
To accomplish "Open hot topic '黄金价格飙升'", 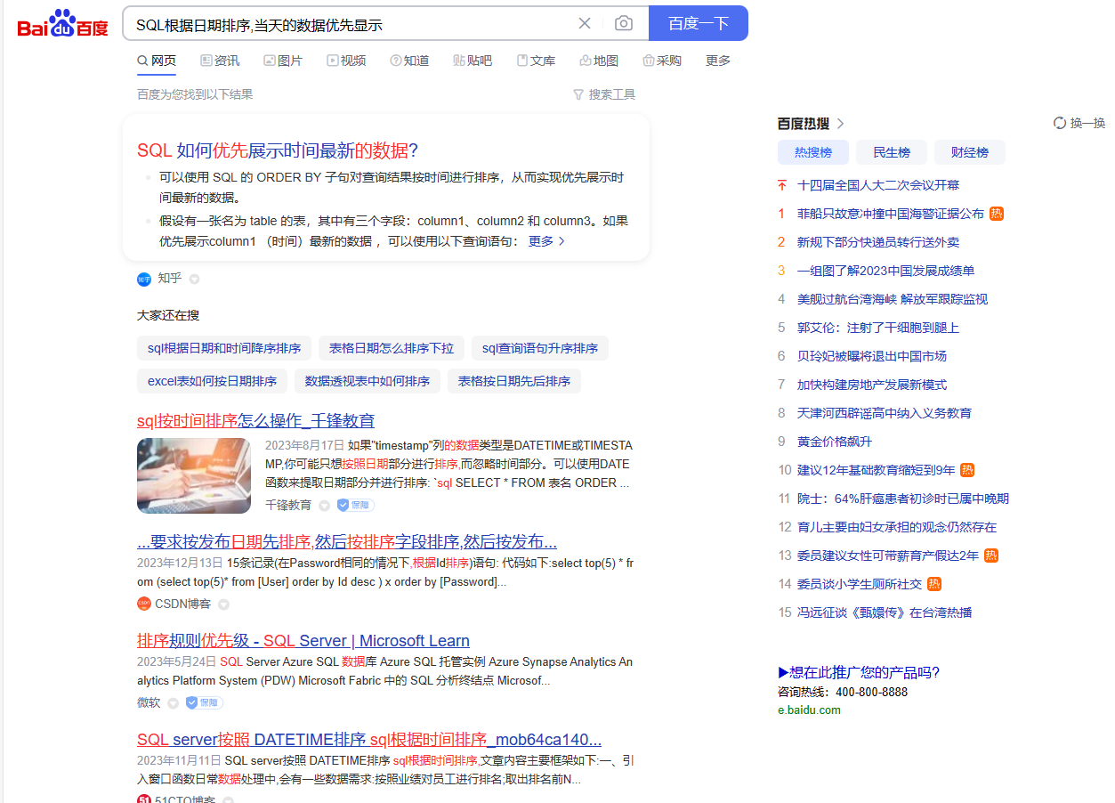I will [835, 442].
